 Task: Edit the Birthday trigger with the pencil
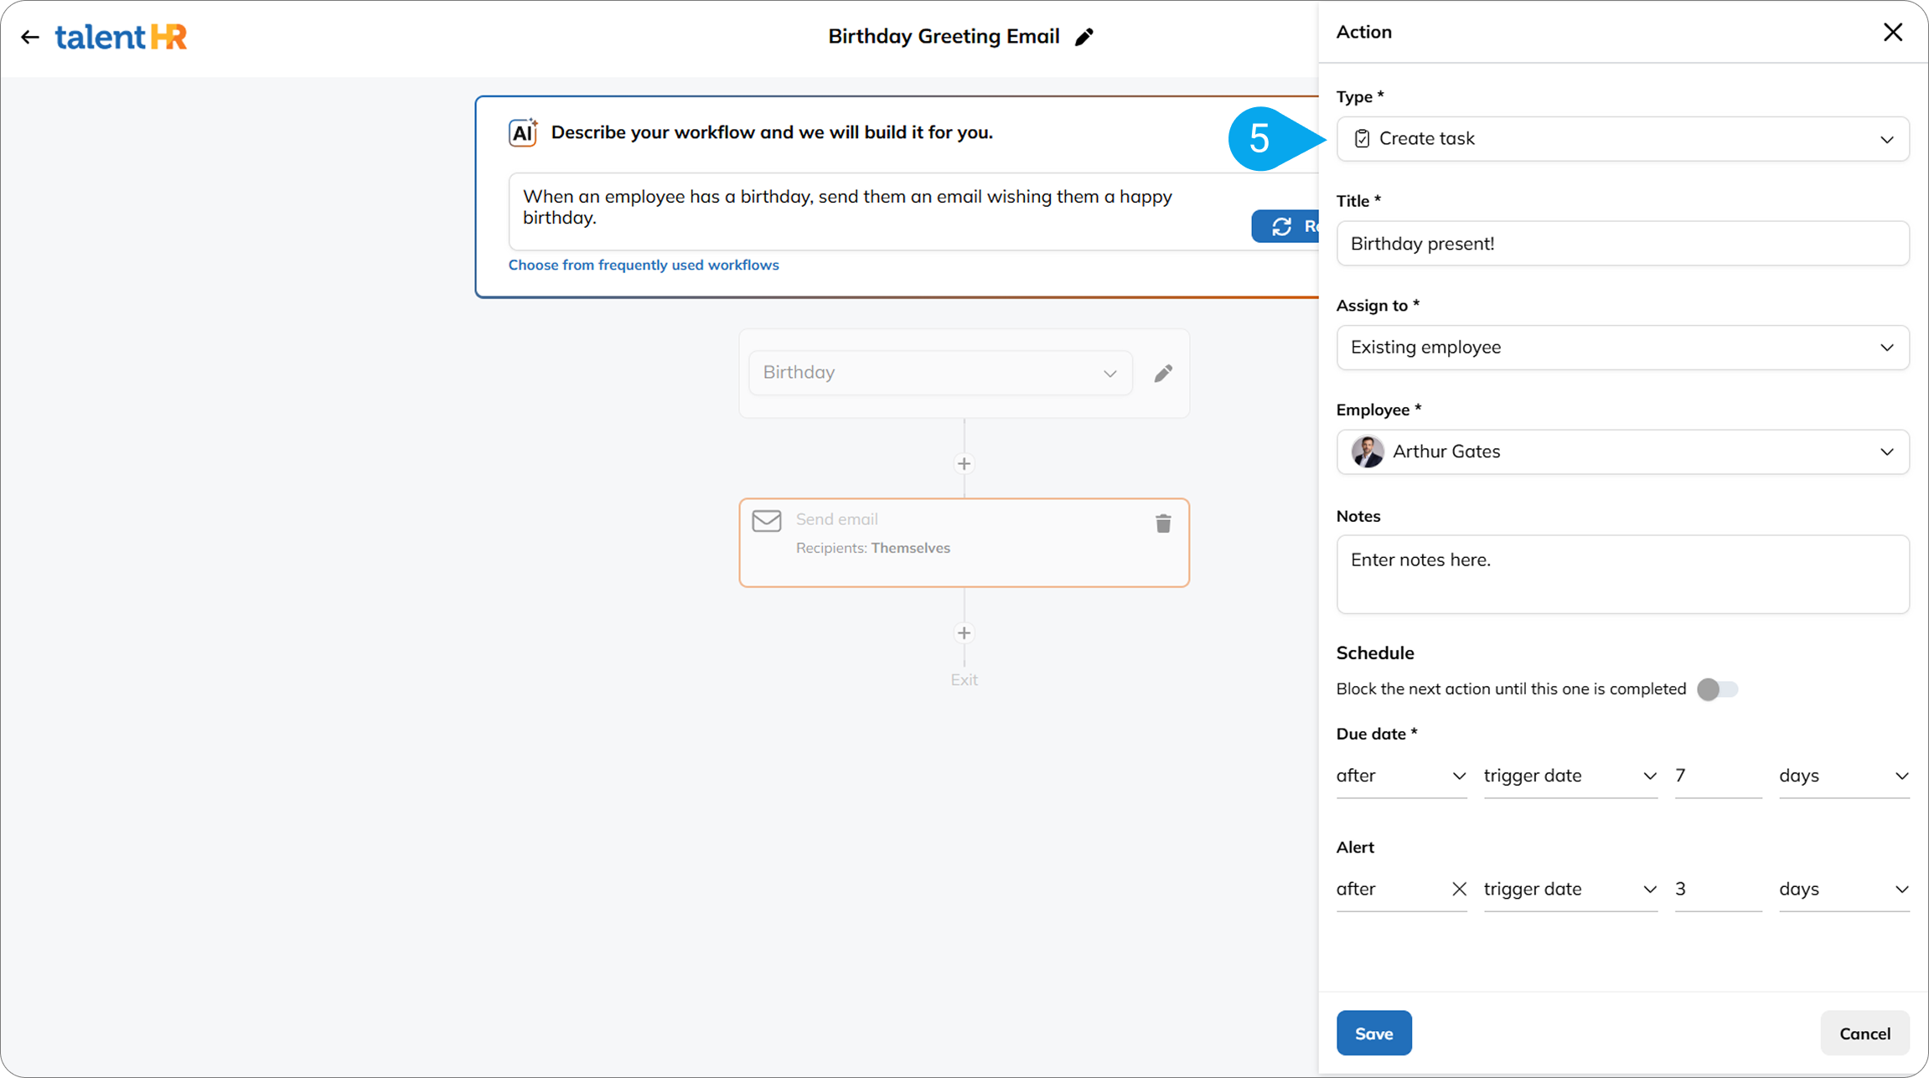1163,373
